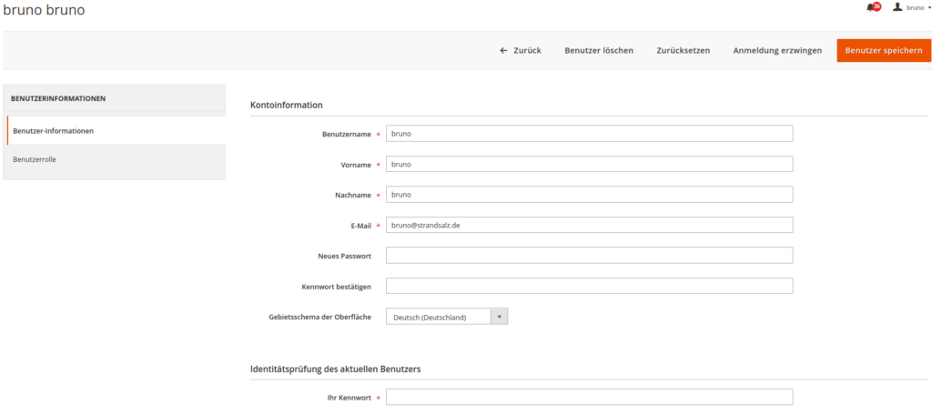Click the user silhouette account icon
Viewport: 932px width, 415px height.
point(897,7)
